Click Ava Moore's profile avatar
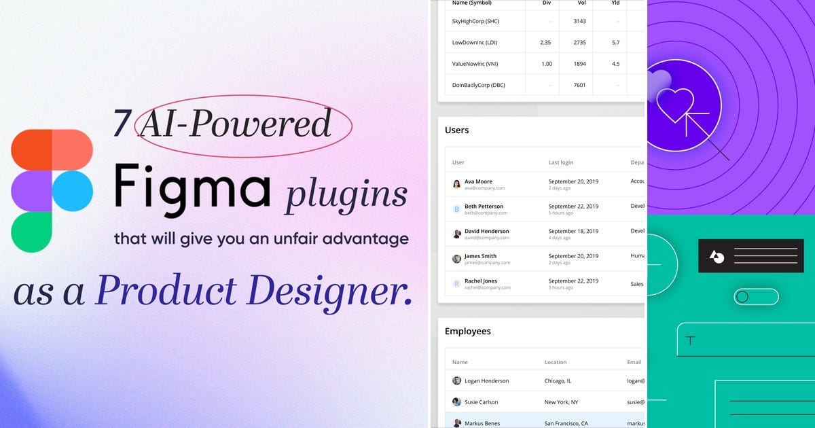The height and width of the screenshot is (428, 815). [456, 183]
